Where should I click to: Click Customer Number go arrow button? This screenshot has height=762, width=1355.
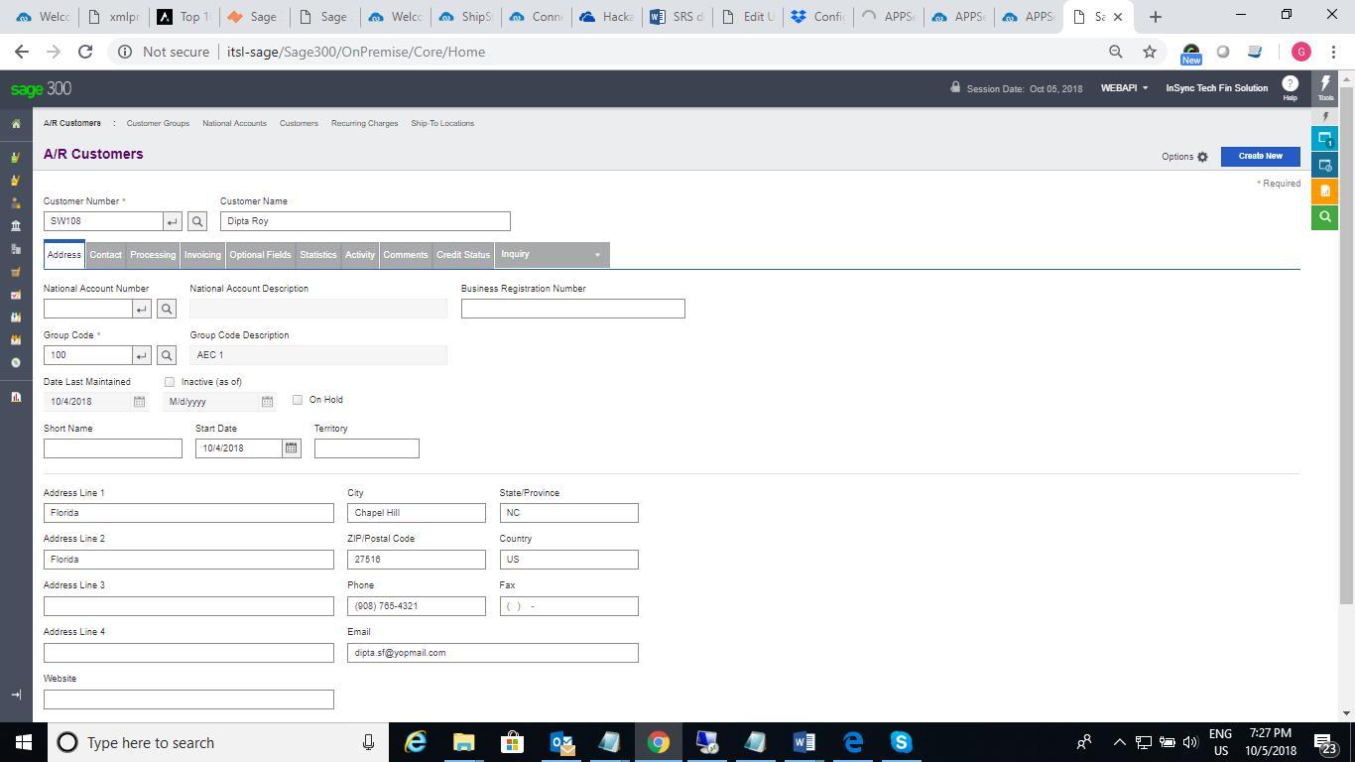(x=173, y=221)
